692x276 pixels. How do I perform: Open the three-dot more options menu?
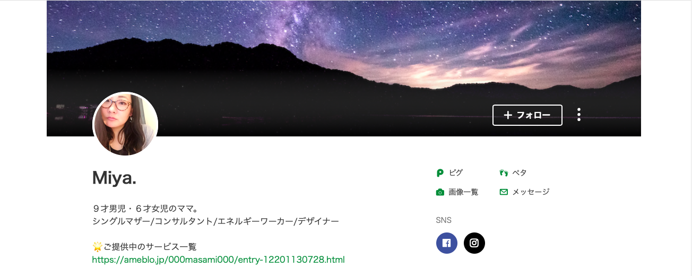579,115
